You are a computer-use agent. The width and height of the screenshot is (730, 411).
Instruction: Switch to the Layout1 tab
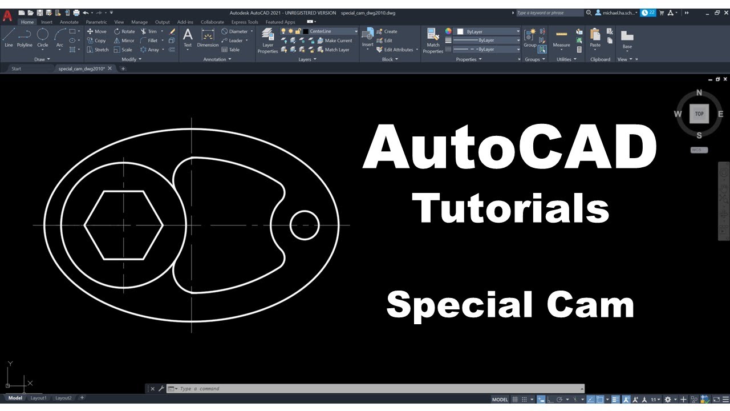pyautogui.click(x=39, y=398)
